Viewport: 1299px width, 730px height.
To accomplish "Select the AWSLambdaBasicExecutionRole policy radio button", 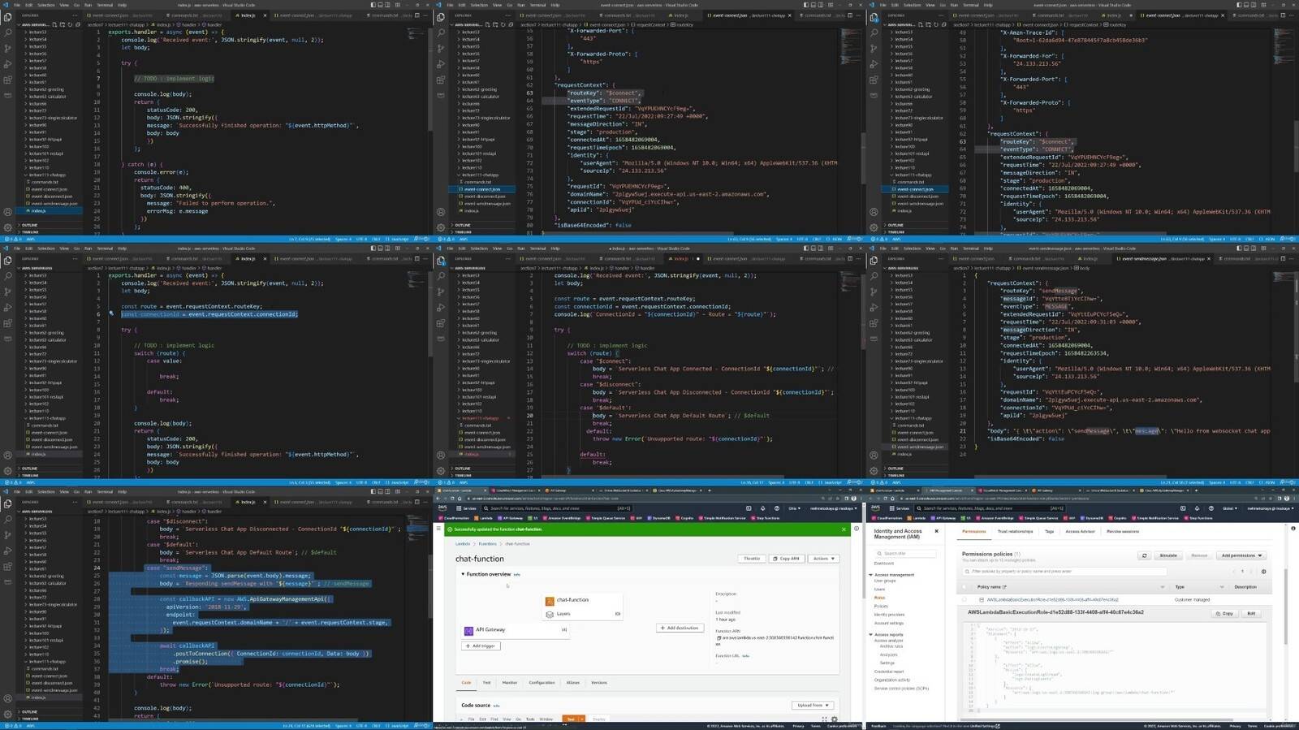I will [x=965, y=599].
